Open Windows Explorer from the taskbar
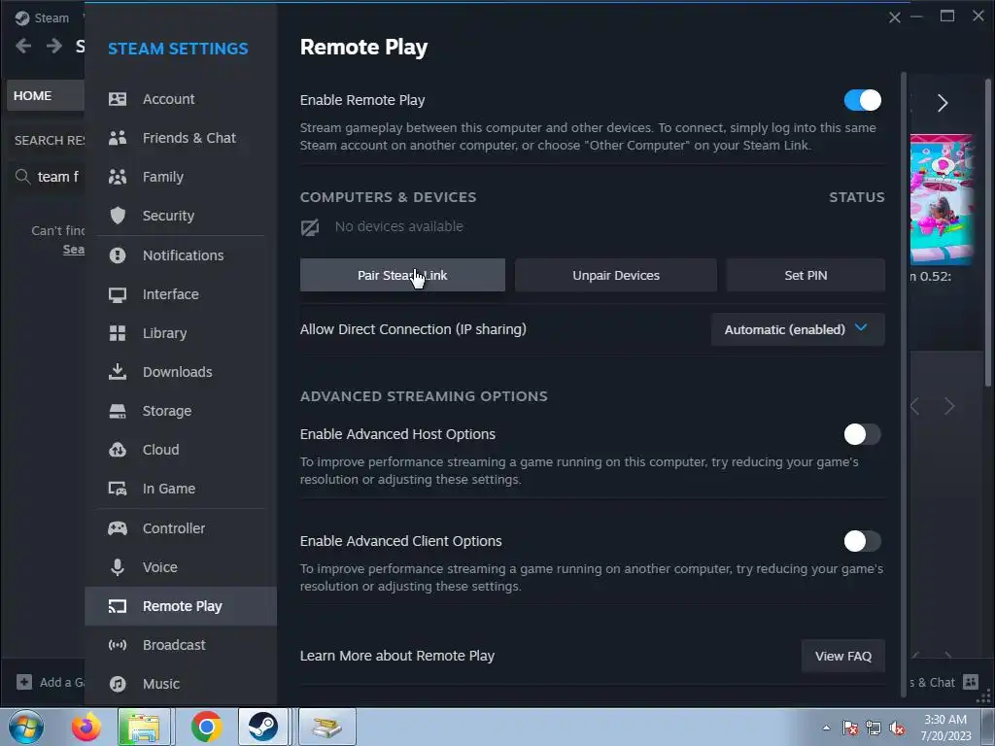Viewport: 995px width, 746px height. click(144, 727)
